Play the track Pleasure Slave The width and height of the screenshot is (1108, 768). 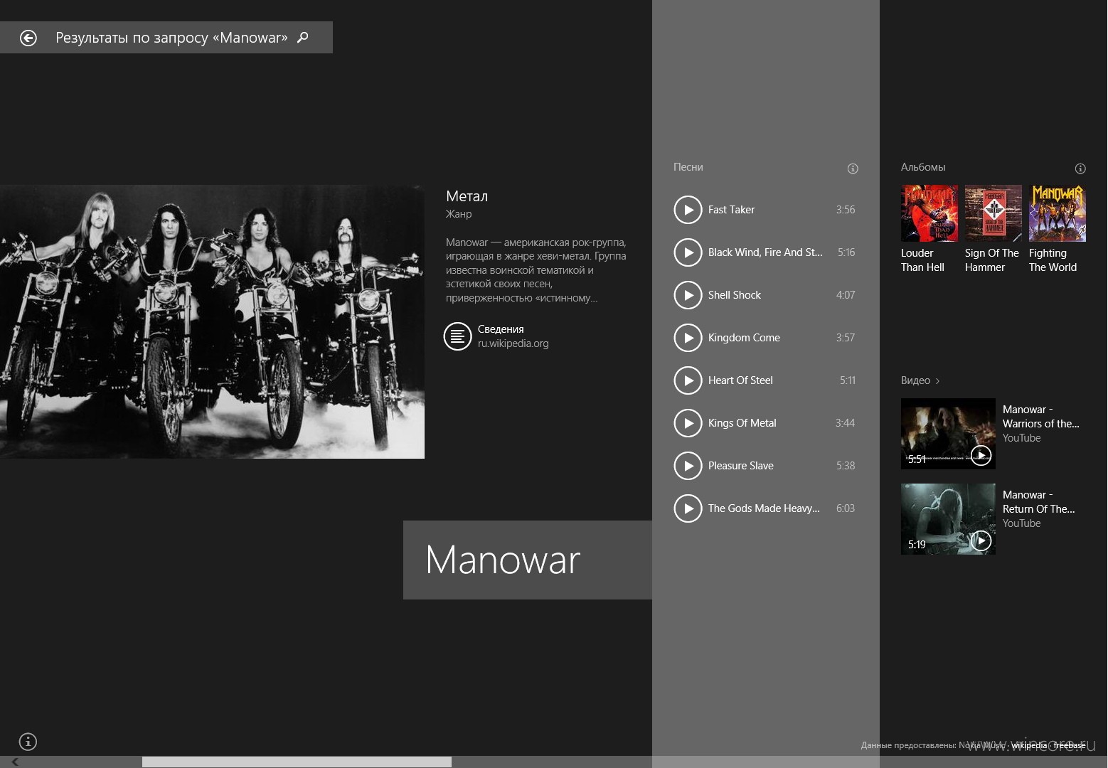click(688, 466)
